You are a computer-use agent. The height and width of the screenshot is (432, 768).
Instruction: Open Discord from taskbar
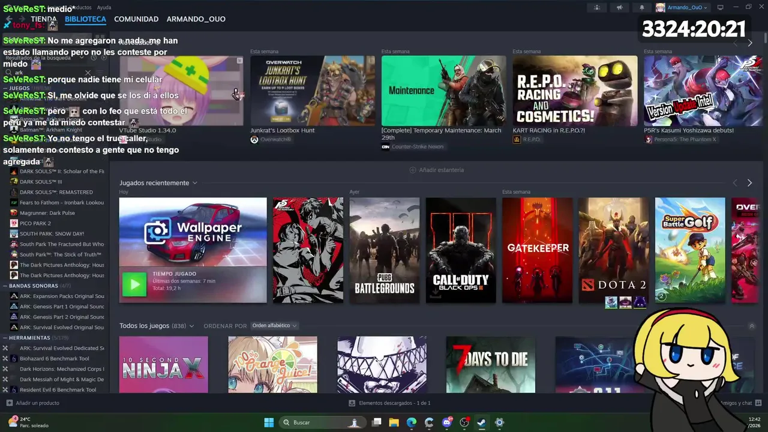[447, 422]
